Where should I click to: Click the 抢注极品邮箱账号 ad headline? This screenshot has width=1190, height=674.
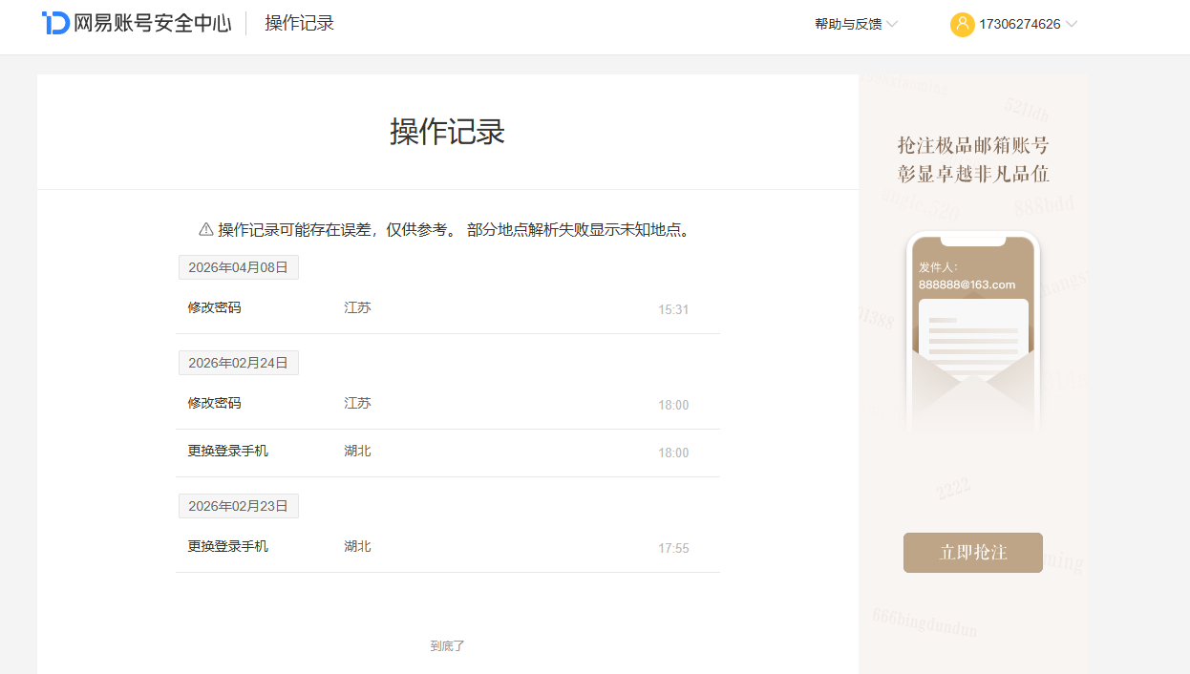[x=973, y=145]
